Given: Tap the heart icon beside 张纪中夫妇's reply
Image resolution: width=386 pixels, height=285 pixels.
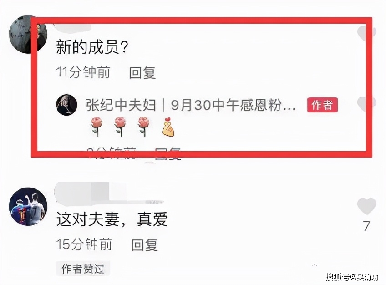Looking at the screenshot, I should tap(366, 104).
